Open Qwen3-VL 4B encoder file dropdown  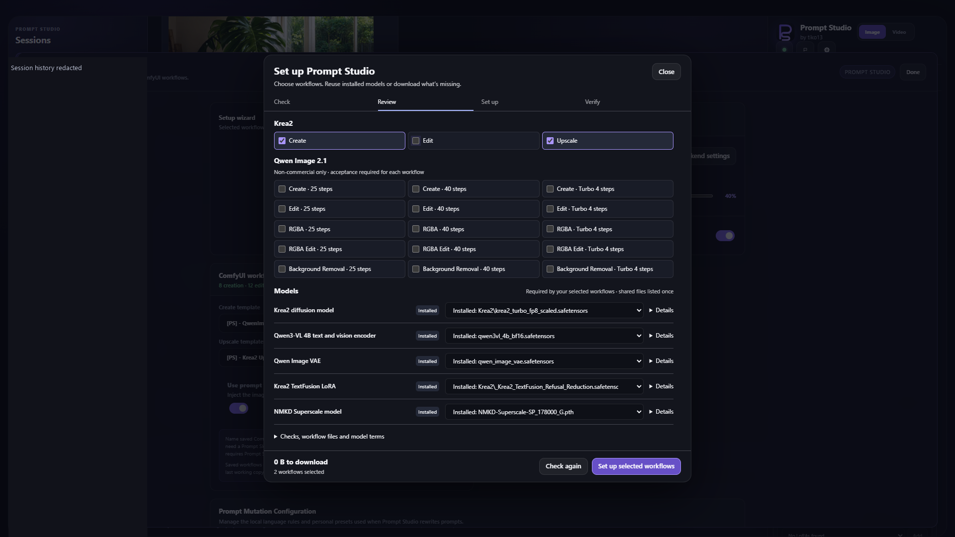[544, 336]
